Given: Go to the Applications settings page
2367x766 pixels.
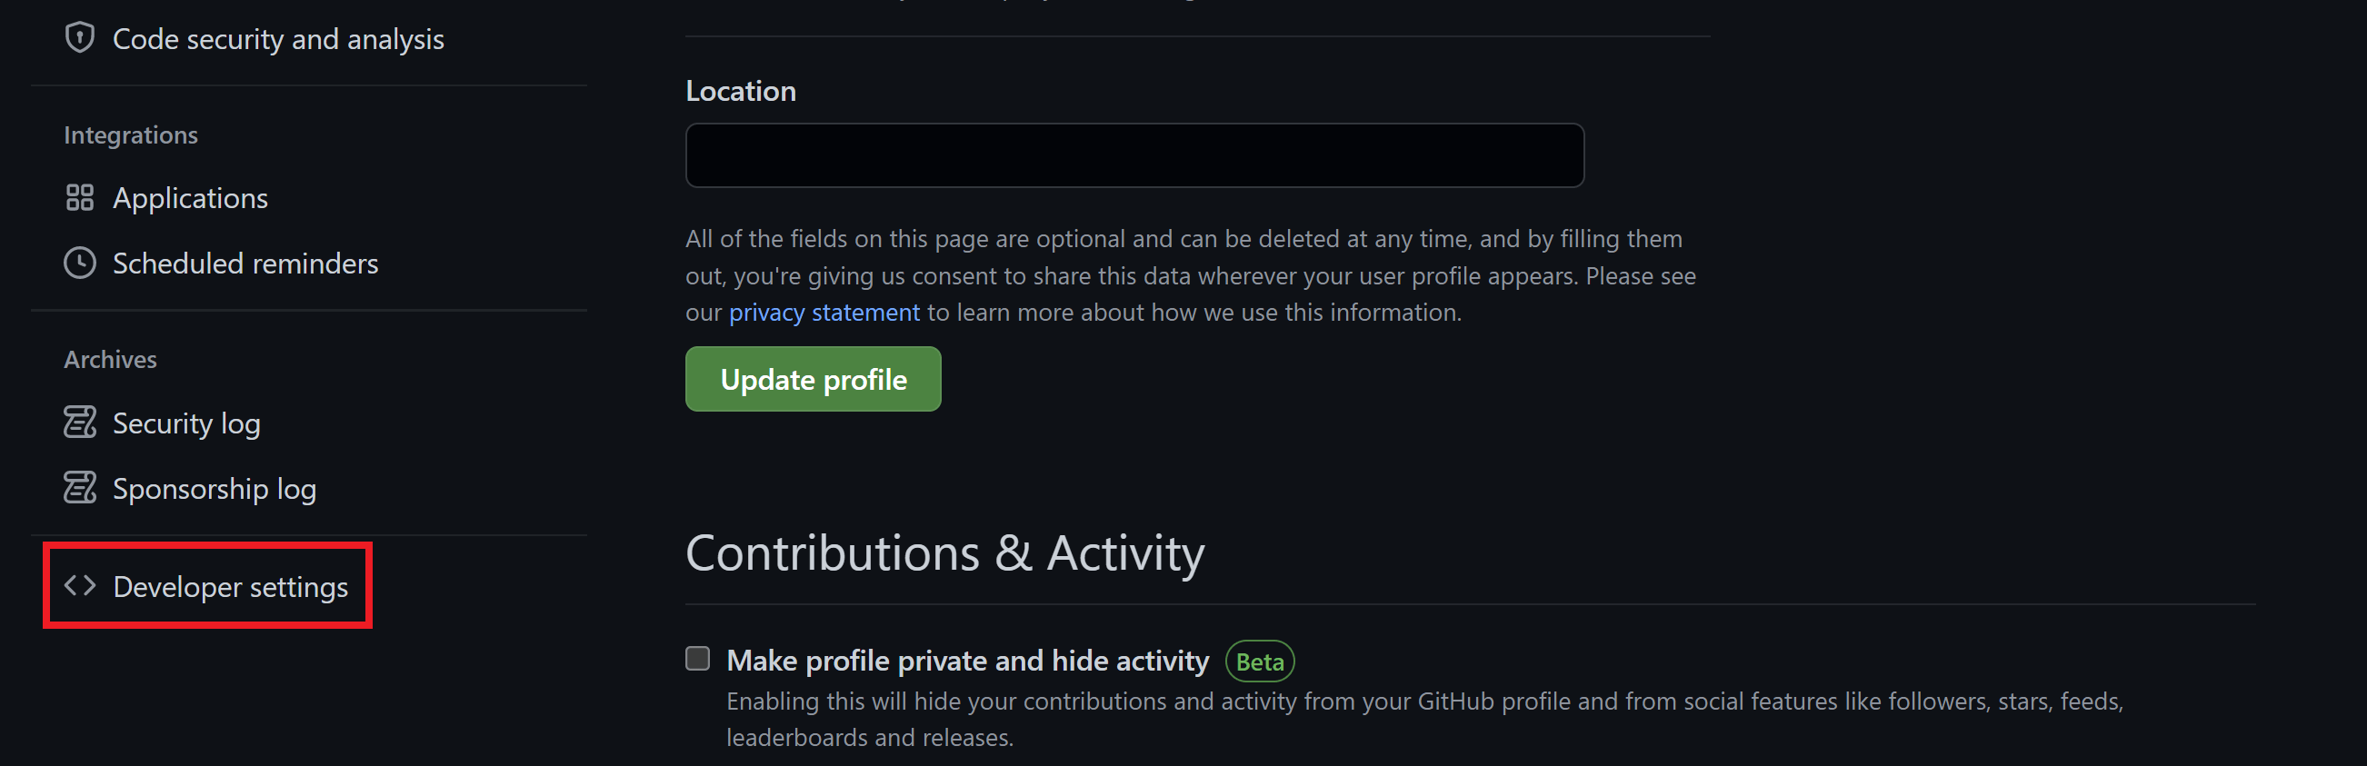Looking at the screenshot, I should (190, 198).
